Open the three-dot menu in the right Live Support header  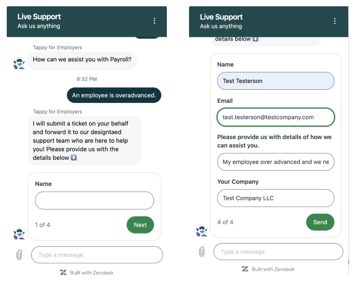point(335,21)
